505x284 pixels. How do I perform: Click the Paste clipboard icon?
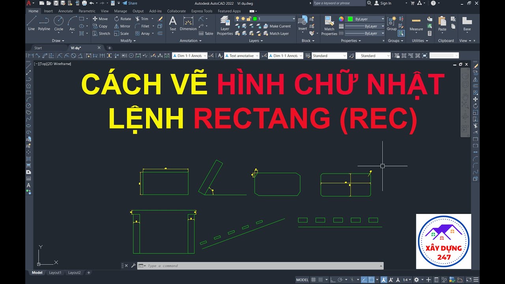(442, 23)
